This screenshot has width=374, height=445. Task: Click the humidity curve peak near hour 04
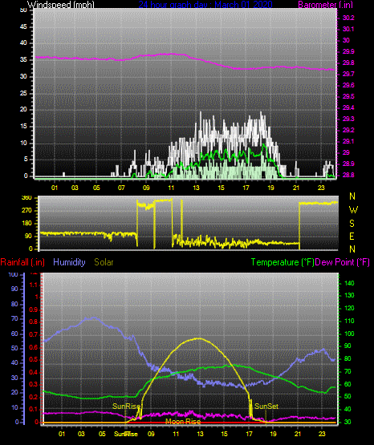coord(93,318)
